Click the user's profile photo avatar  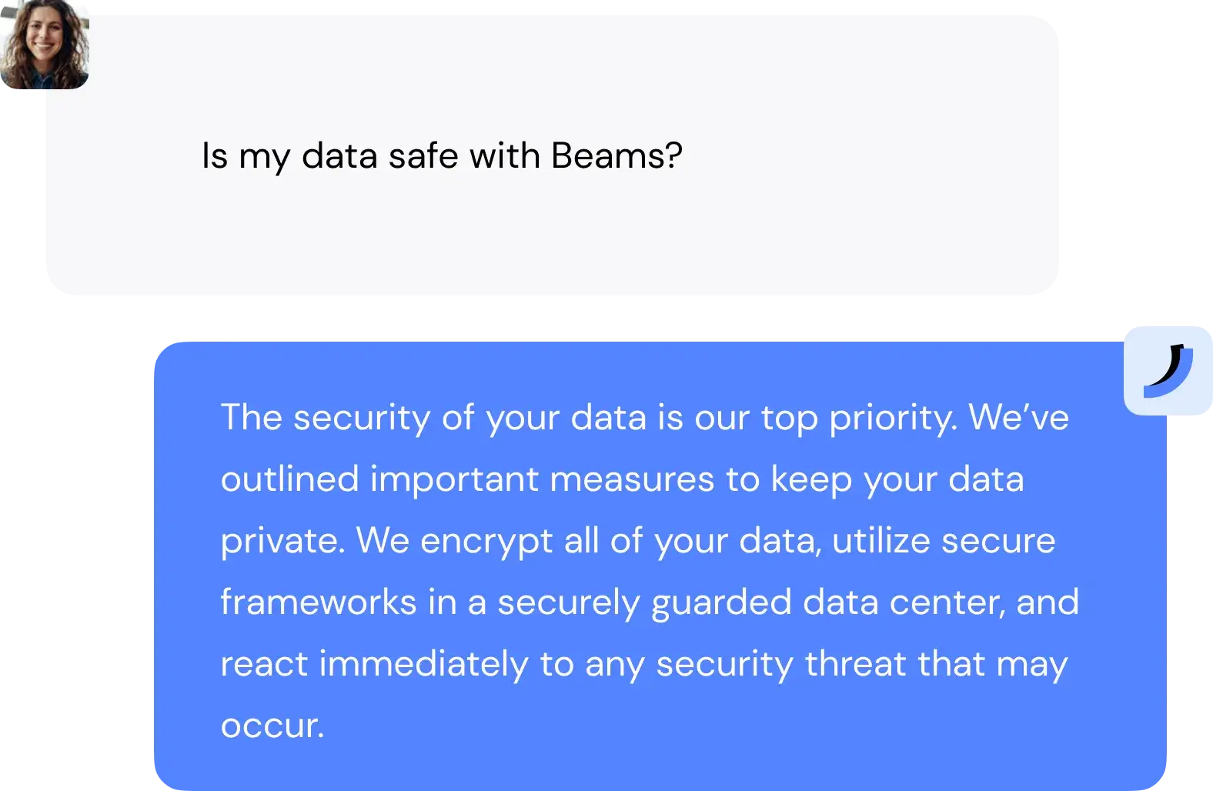[45, 44]
